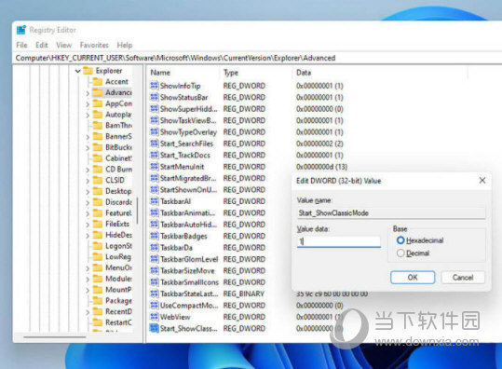Select the ShowTaskViewB... value icon

155,120
